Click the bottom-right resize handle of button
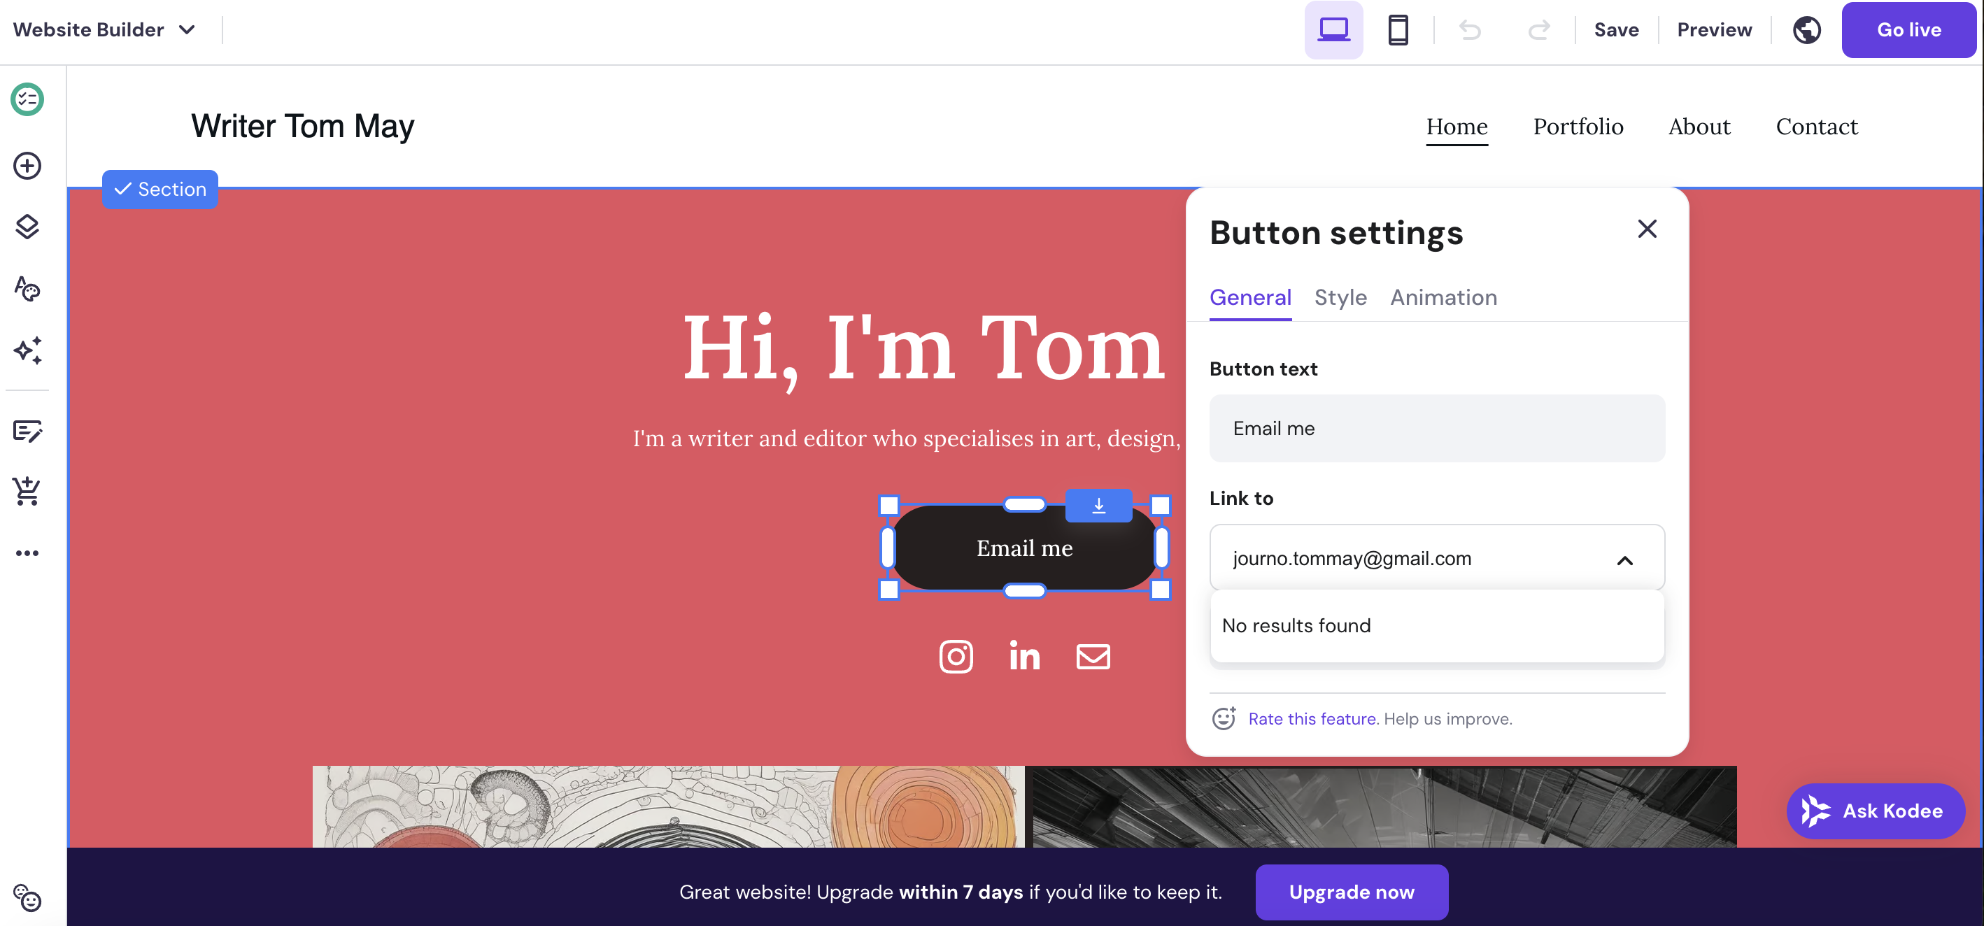The height and width of the screenshot is (926, 1984). pyautogui.click(x=1160, y=590)
